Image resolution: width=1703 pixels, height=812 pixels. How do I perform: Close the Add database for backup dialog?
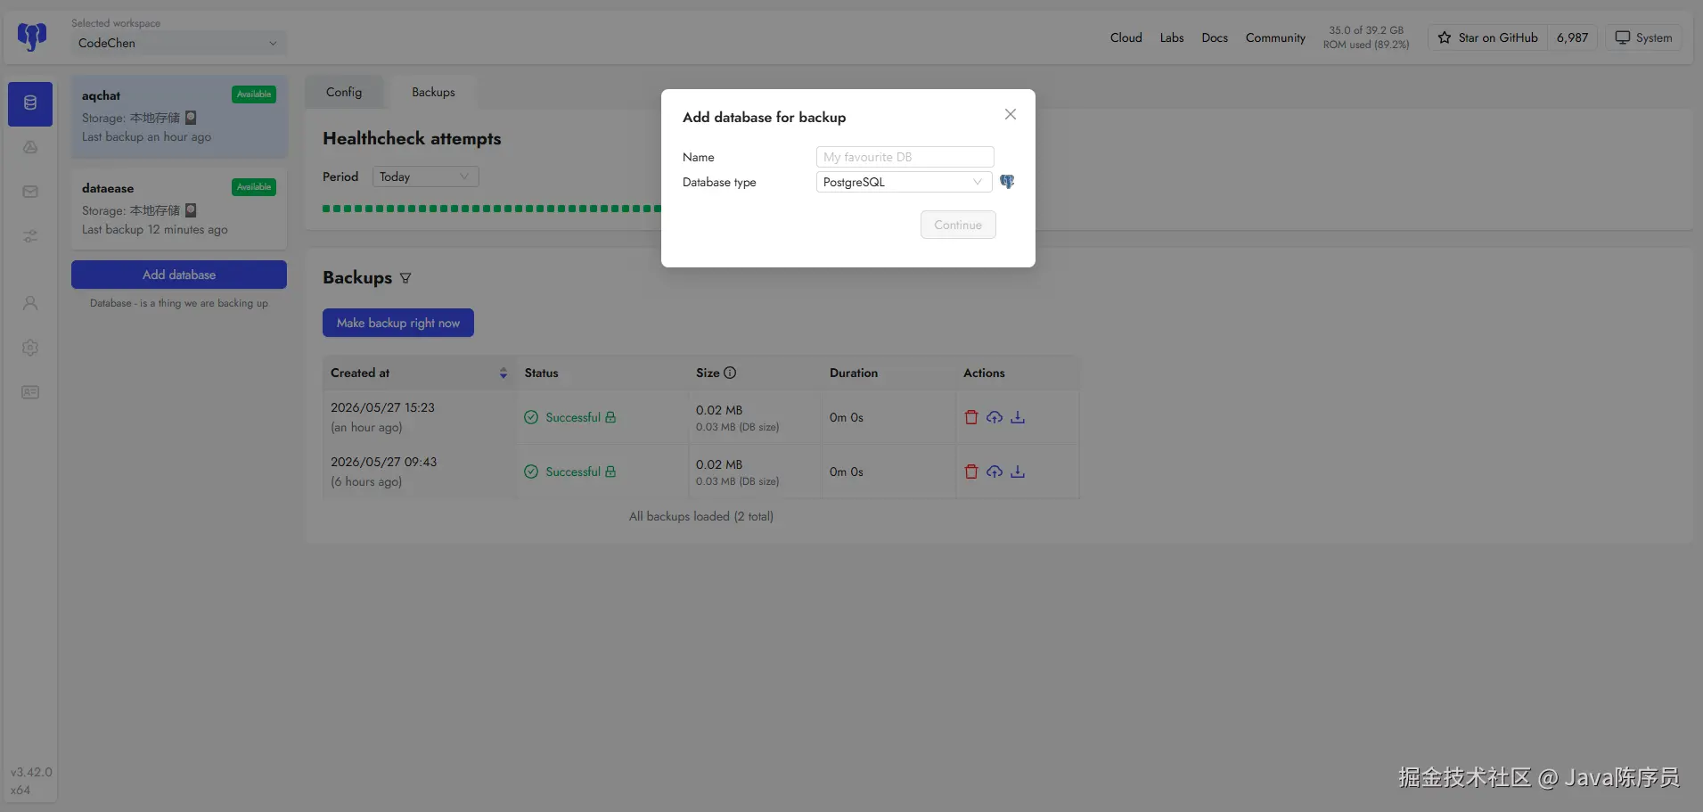pyautogui.click(x=1011, y=114)
